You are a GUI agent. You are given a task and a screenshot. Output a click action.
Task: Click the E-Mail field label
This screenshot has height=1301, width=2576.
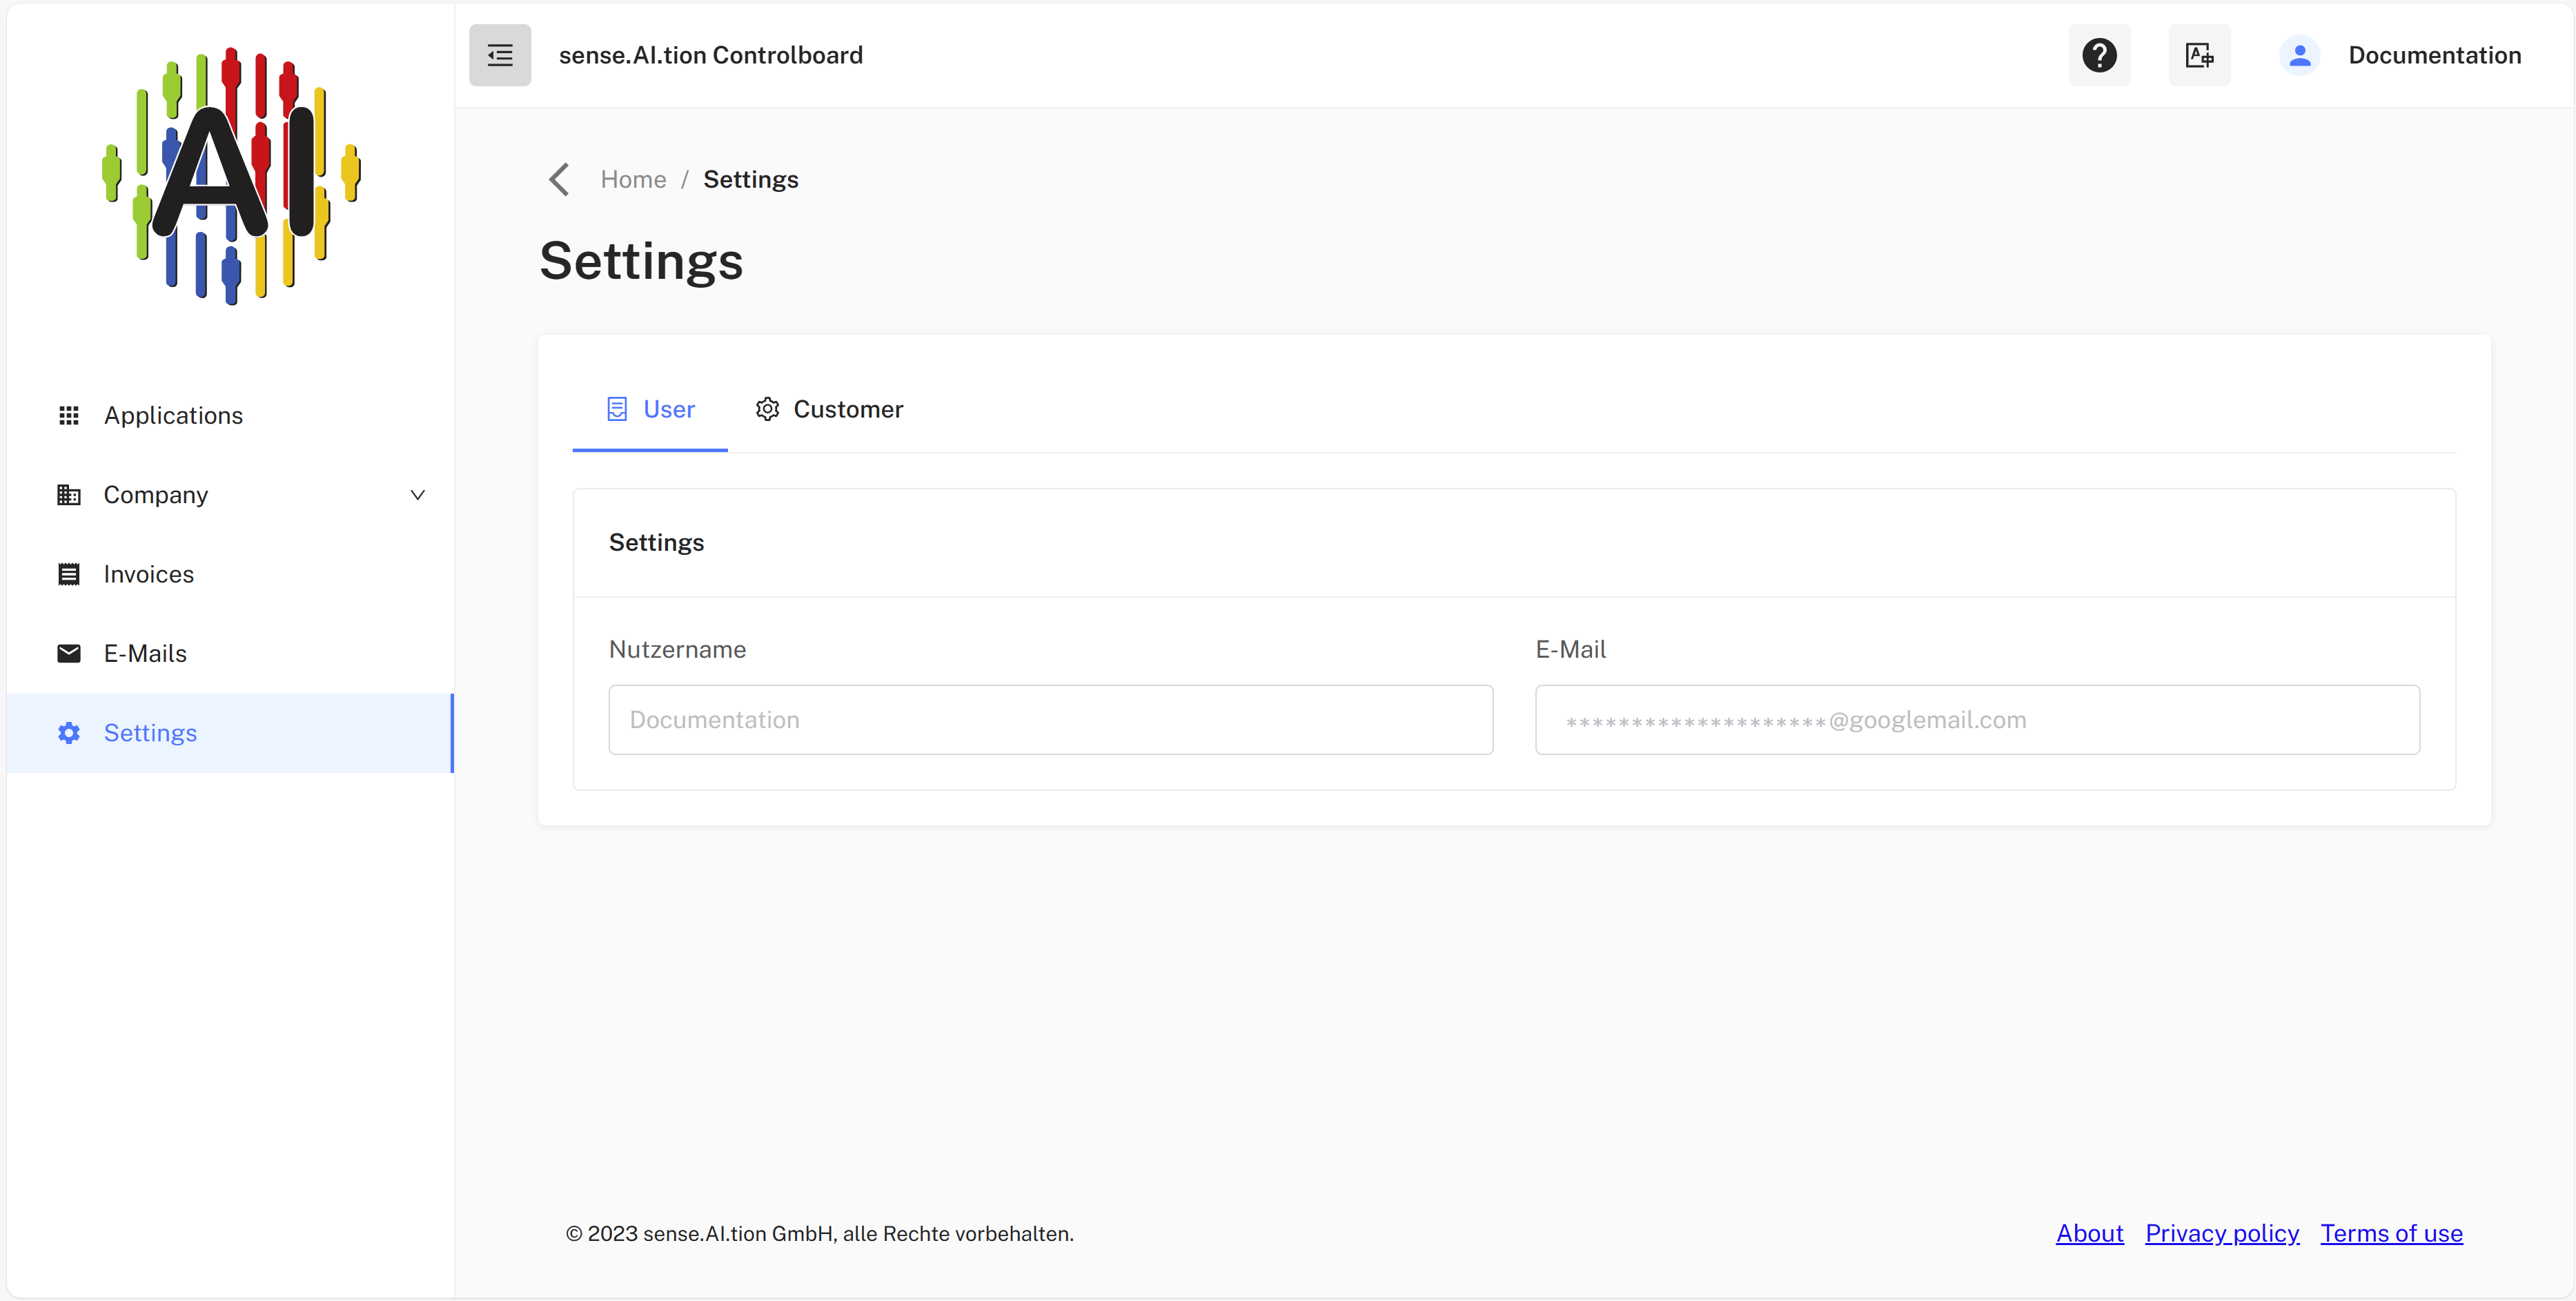1570,649
